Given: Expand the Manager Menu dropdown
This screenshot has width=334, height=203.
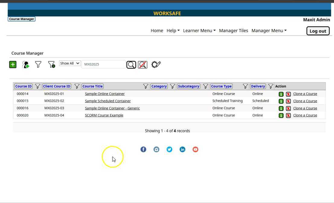Looking at the screenshot, I should tap(269, 31).
